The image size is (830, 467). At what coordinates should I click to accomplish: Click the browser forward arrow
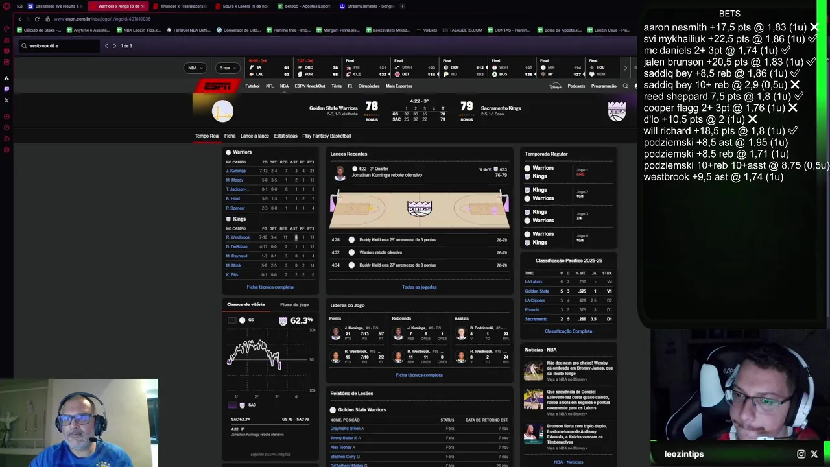click(x=28, y=19)
